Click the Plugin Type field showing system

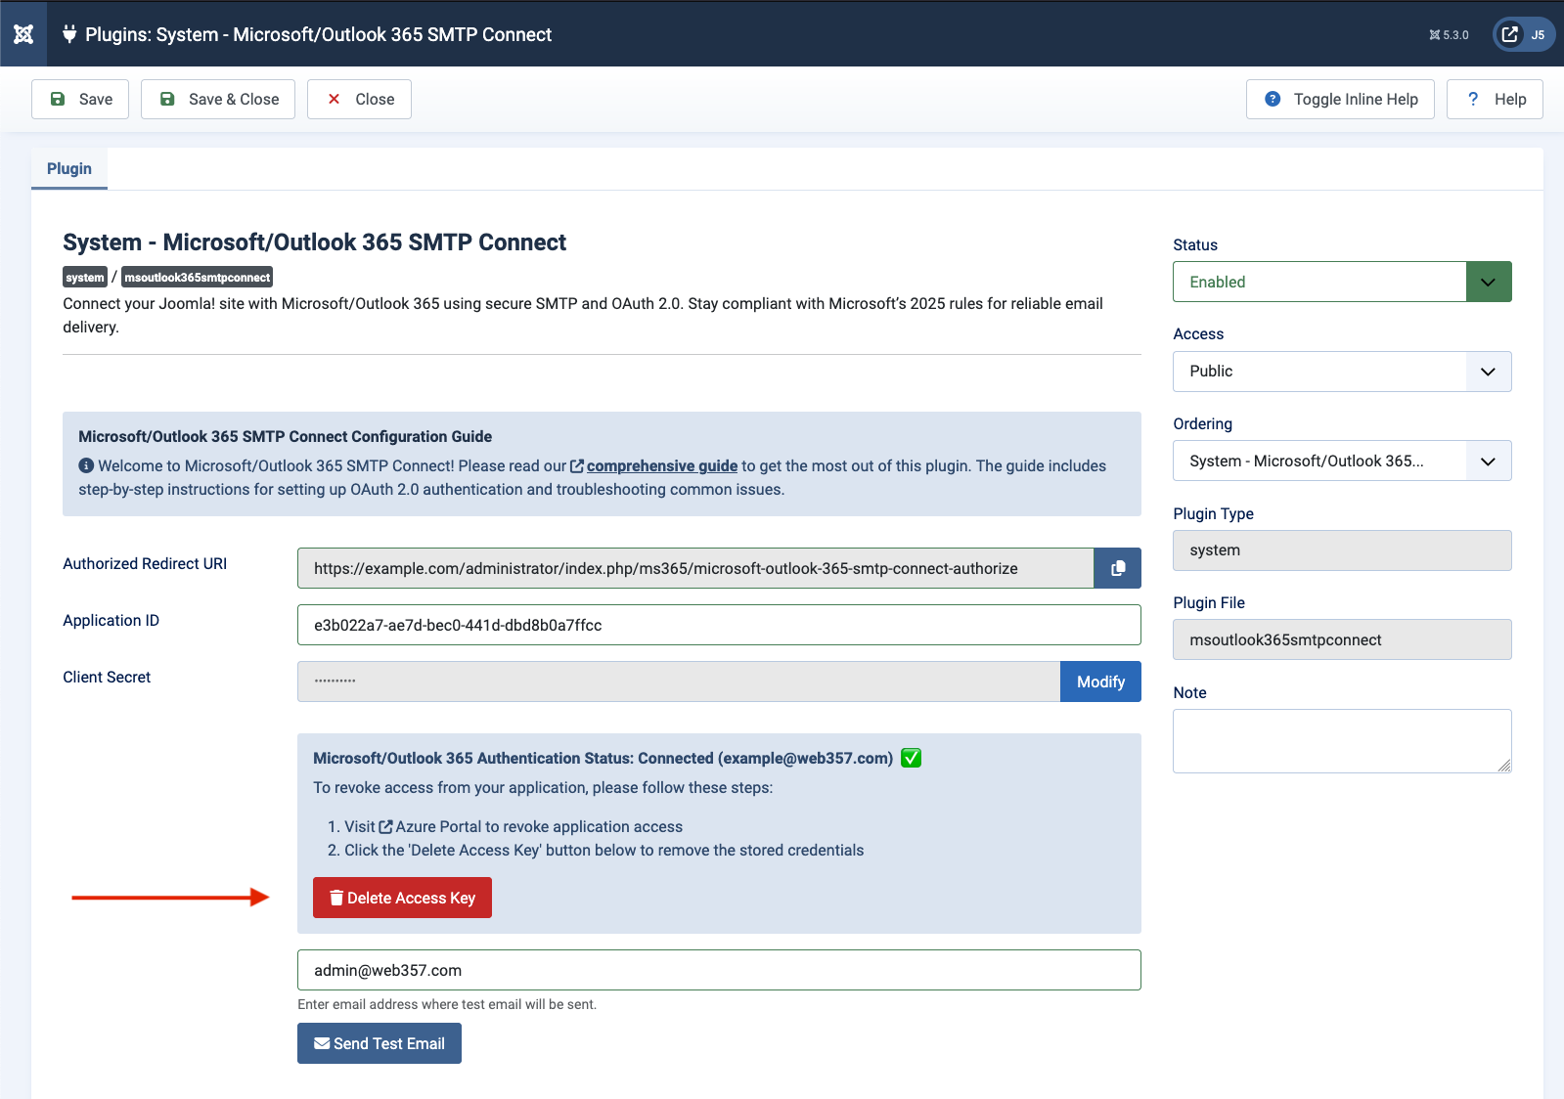coord(1342,550)
